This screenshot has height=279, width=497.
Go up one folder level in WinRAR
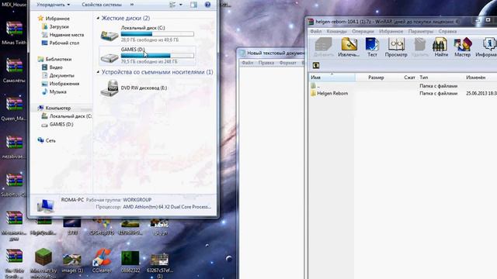[316, 65]
